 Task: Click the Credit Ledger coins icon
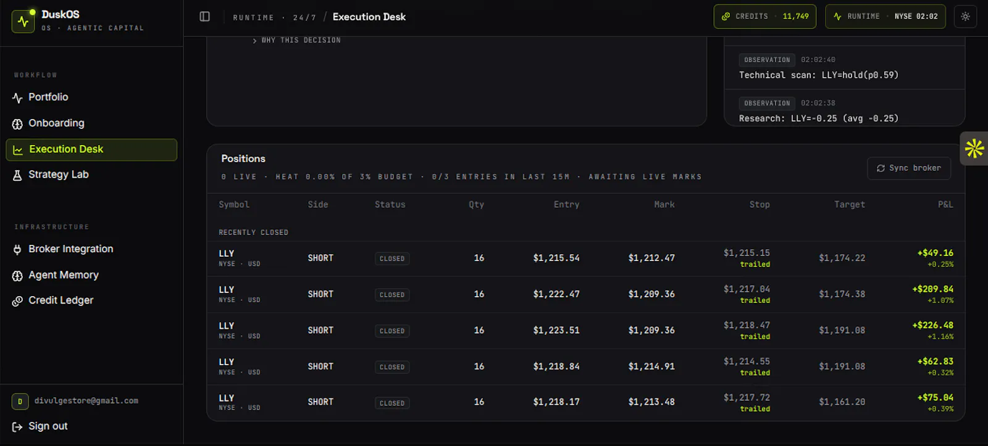17,301
